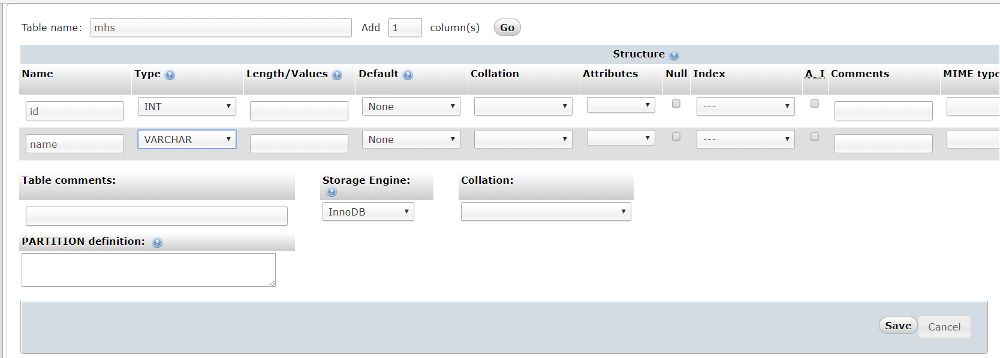Open help icon next to Length/Values header

coord(337,75)
